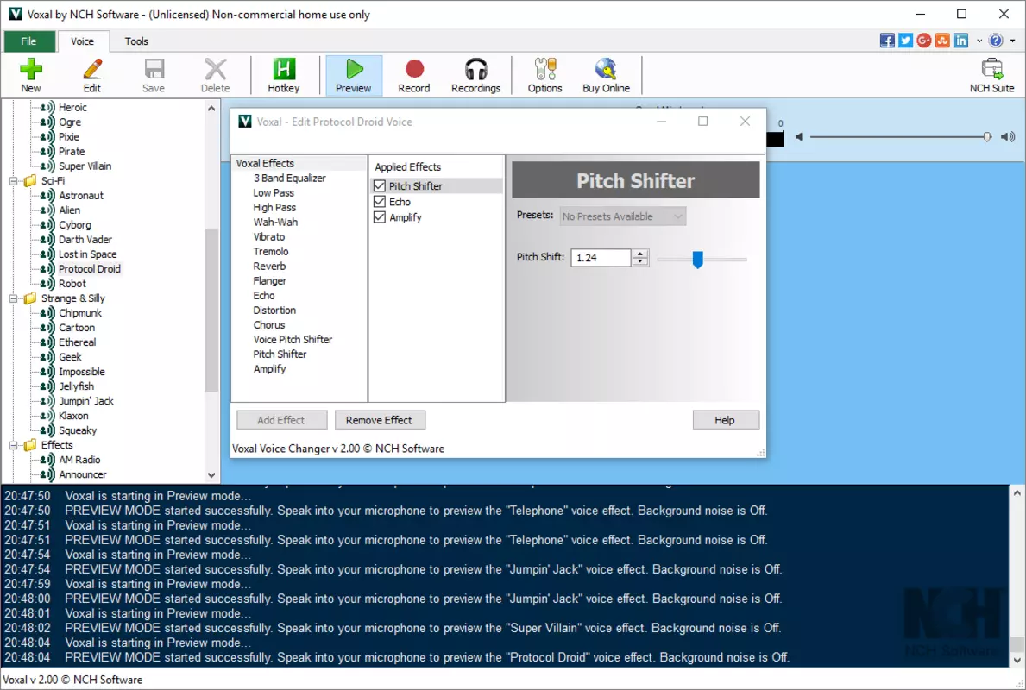This screenshot has width=1026, height=690.
Task: Collapse the Effects folder
Action: tap(13, 445)
